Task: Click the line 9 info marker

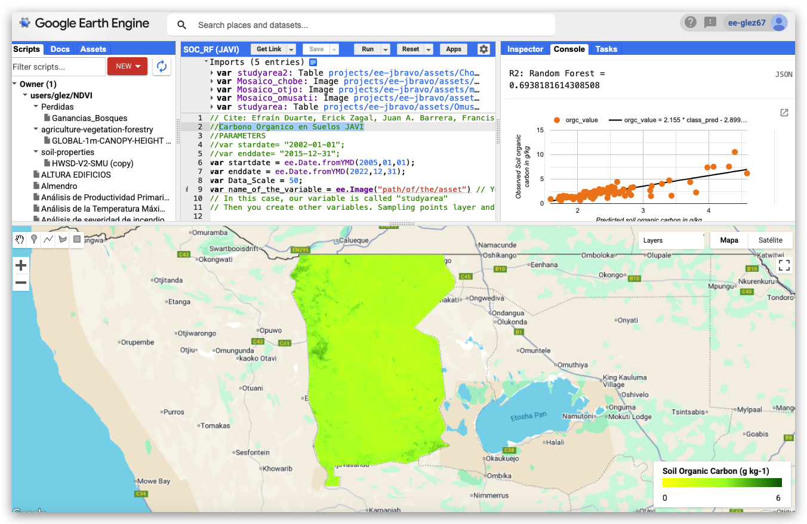Action: [188, 190]
